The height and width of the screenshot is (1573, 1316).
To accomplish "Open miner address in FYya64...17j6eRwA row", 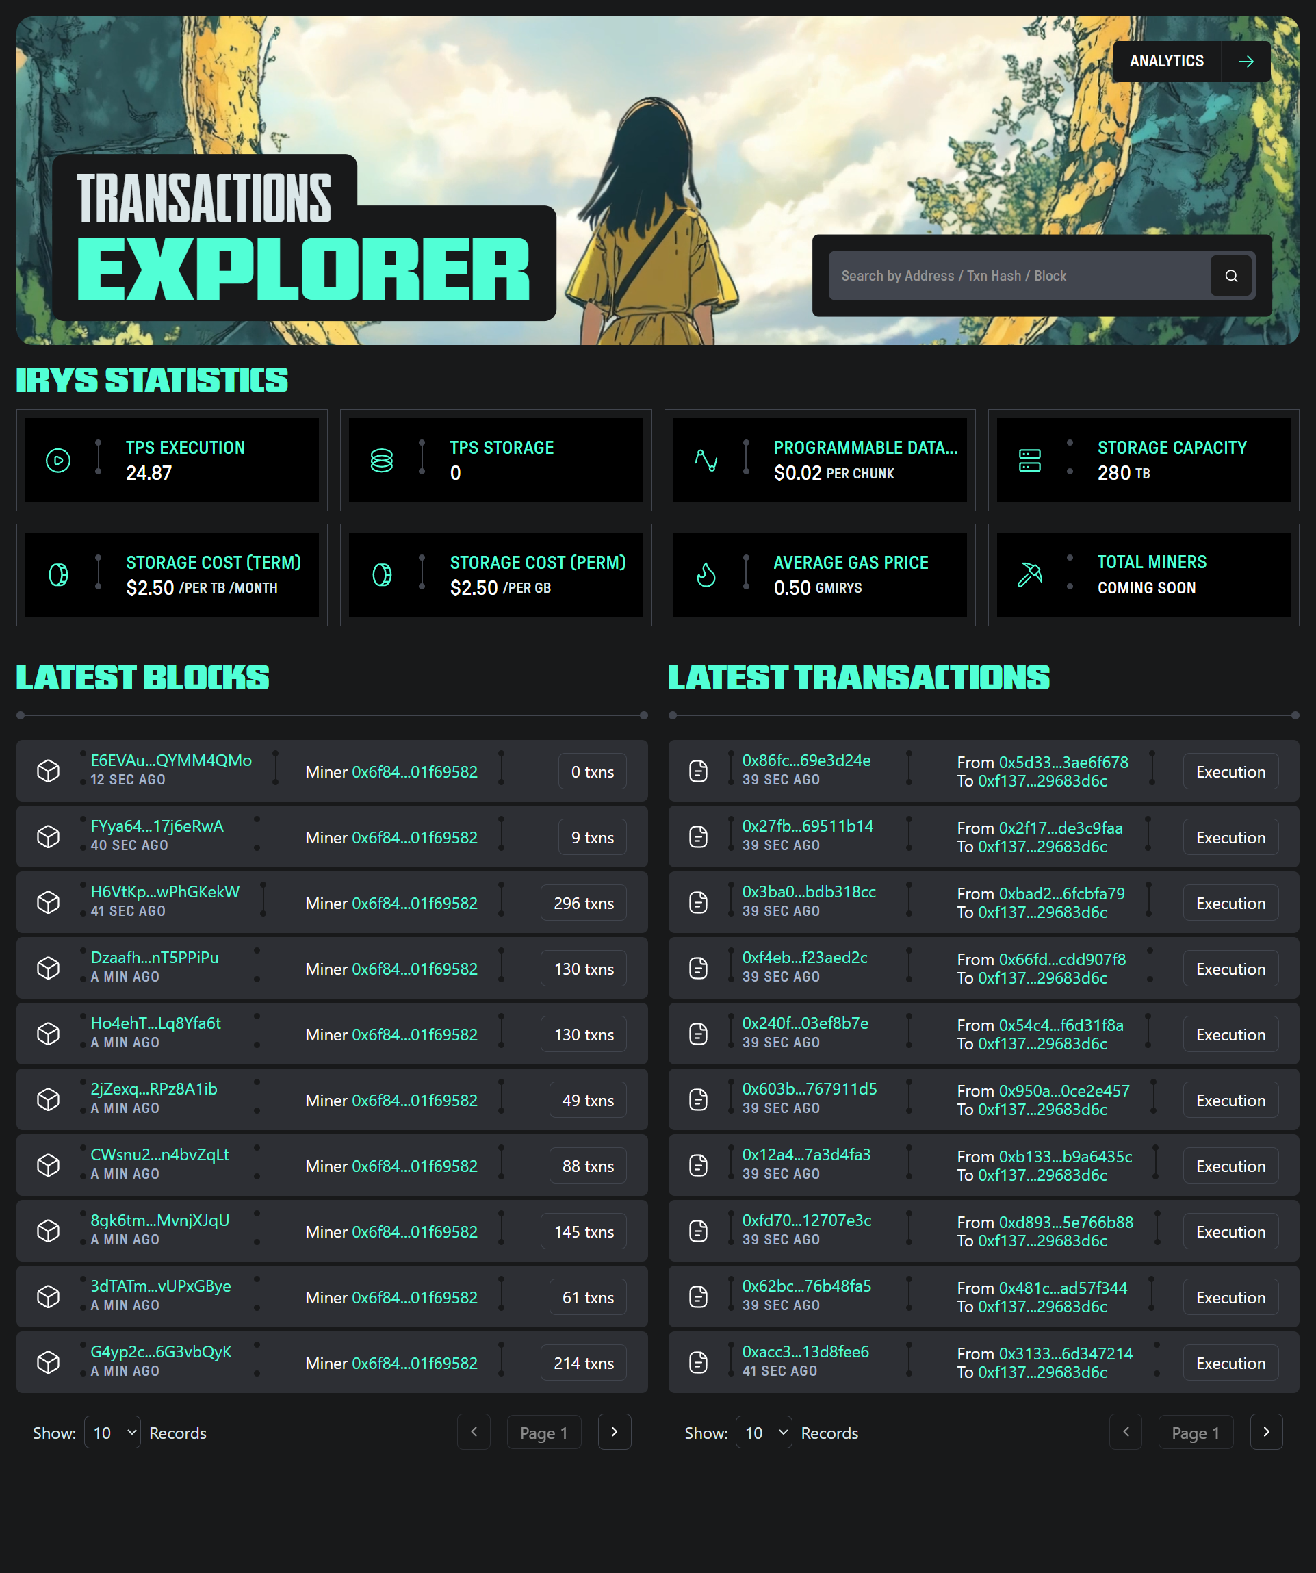I will tap(414, 837).
